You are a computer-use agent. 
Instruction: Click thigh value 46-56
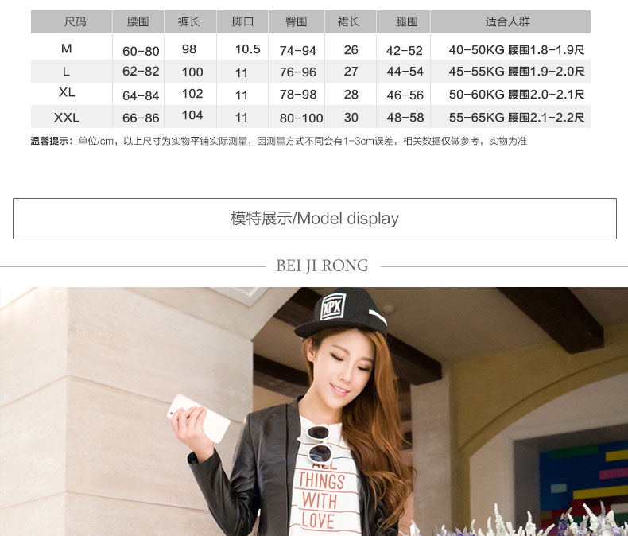point(405,95)
